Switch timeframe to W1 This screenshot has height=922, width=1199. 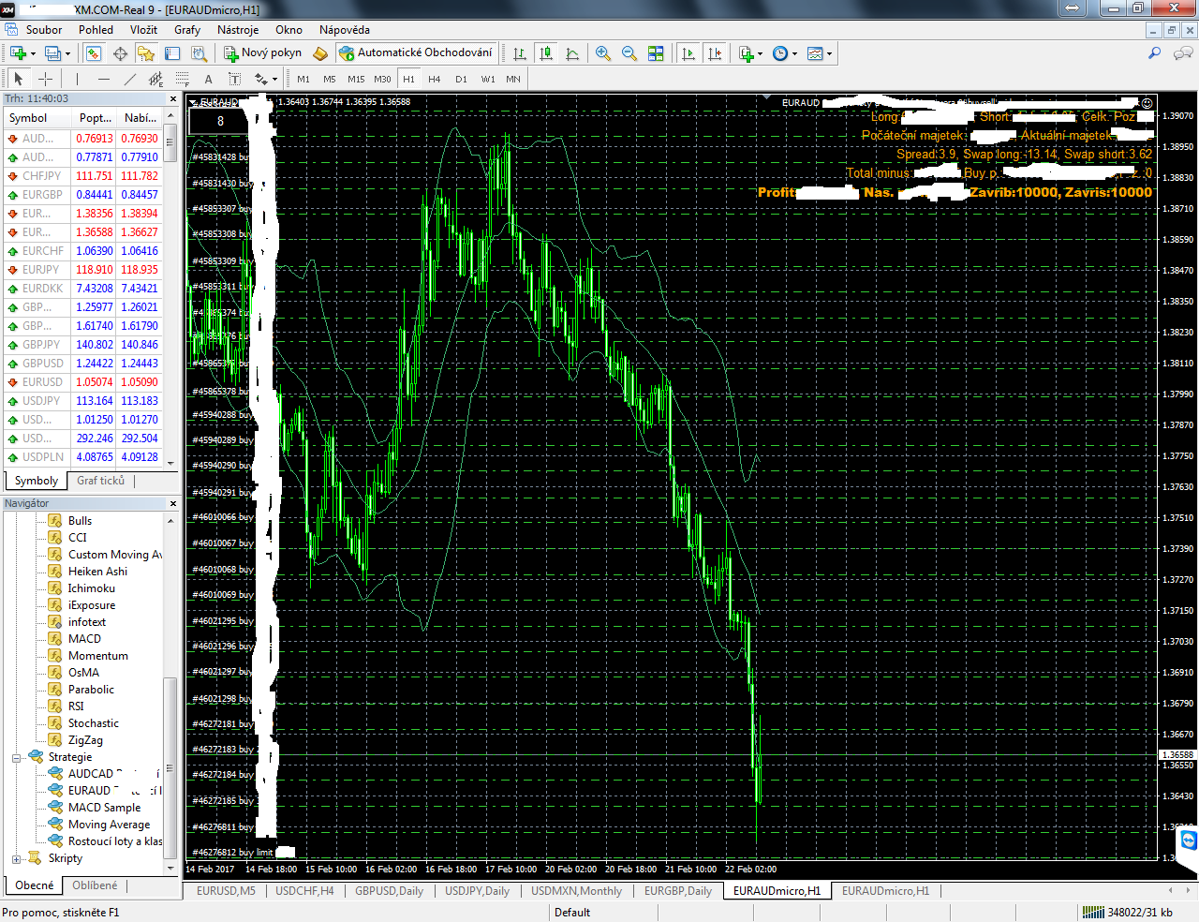488,79
